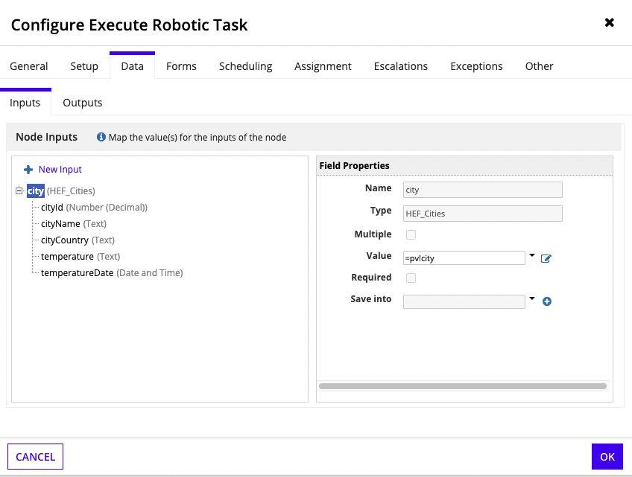
Task: Click the OK button
Action: tap(607, 456)
